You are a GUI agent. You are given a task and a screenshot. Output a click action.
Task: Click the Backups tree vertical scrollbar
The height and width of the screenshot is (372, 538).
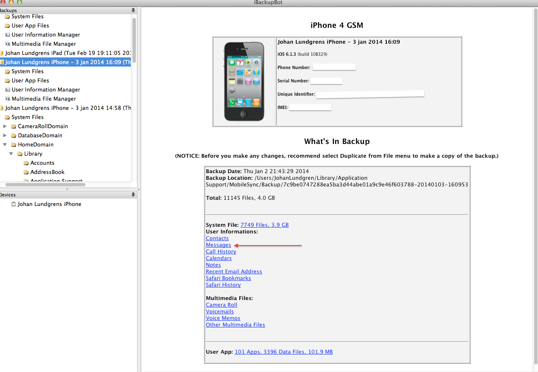134,40
